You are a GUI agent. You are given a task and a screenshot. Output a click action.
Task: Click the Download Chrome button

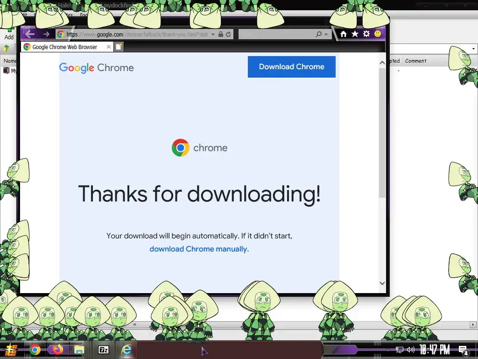pyautogui.click(x=291, y=66)
